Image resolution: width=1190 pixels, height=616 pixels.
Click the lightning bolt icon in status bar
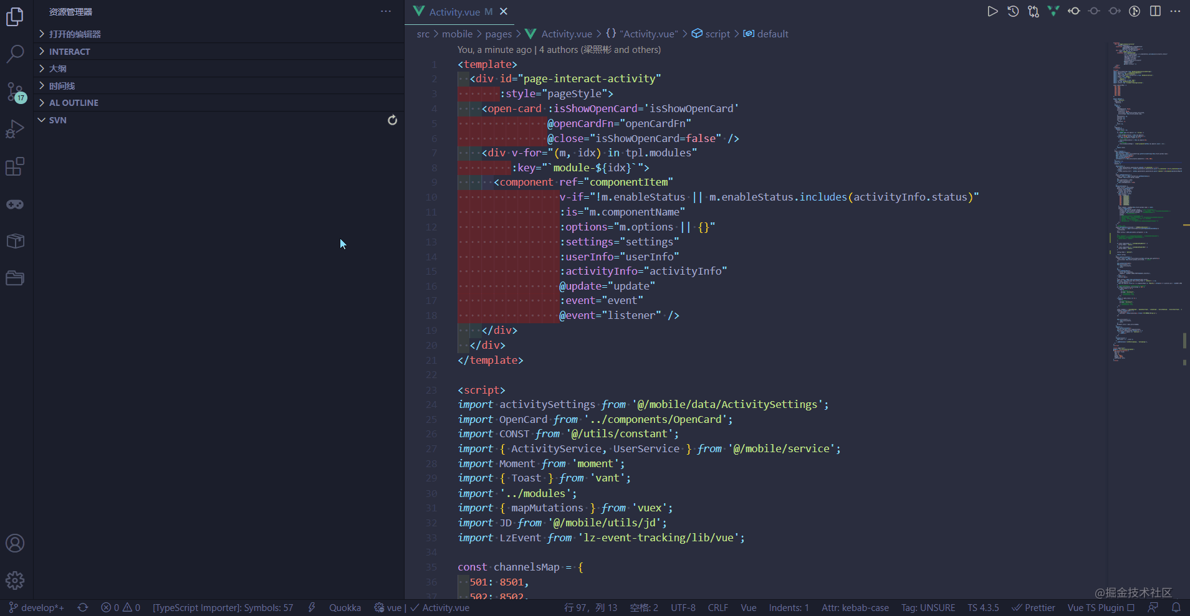coord(312,607)
